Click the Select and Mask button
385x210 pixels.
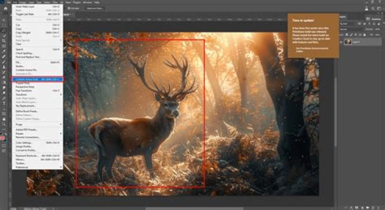(x=95, y=8)
